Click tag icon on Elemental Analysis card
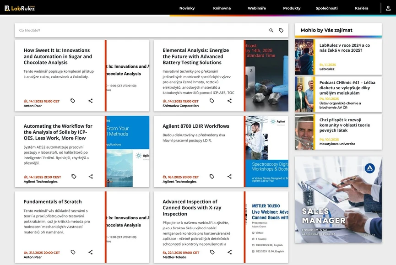 (212, 101)
